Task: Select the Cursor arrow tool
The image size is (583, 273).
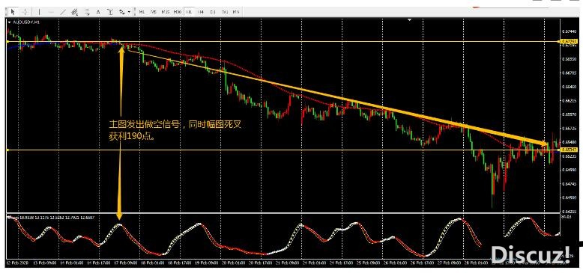Action: coord(12,11)
